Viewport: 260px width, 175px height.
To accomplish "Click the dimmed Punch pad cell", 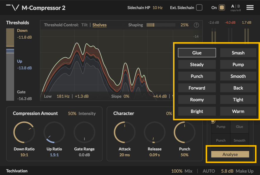I will pos(221,140).
